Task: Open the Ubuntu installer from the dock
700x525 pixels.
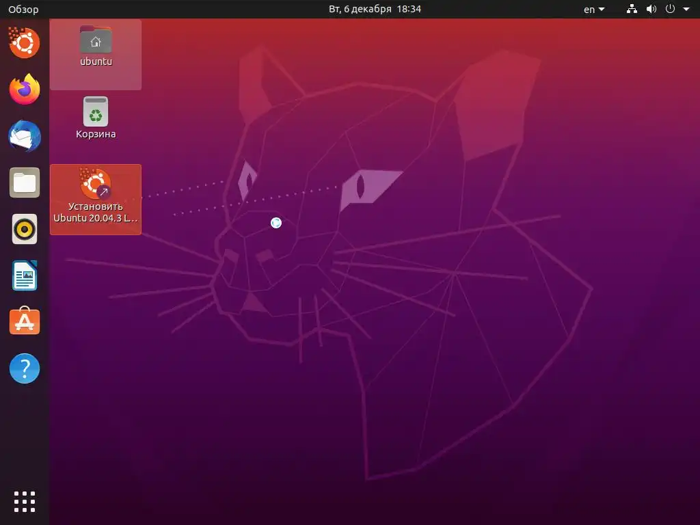Action: coord(24,43)
